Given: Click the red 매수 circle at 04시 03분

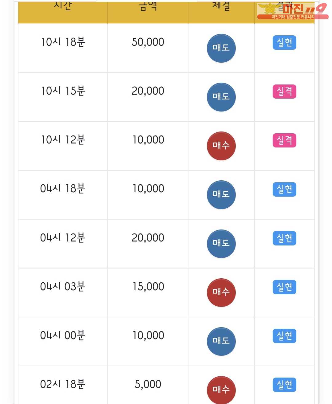Looking at the screenshot, I should tap(221, 292).
